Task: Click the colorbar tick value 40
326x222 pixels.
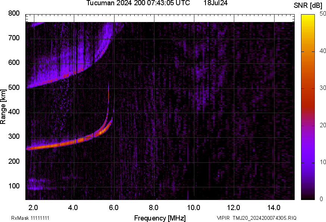Action: click(323, 51)
